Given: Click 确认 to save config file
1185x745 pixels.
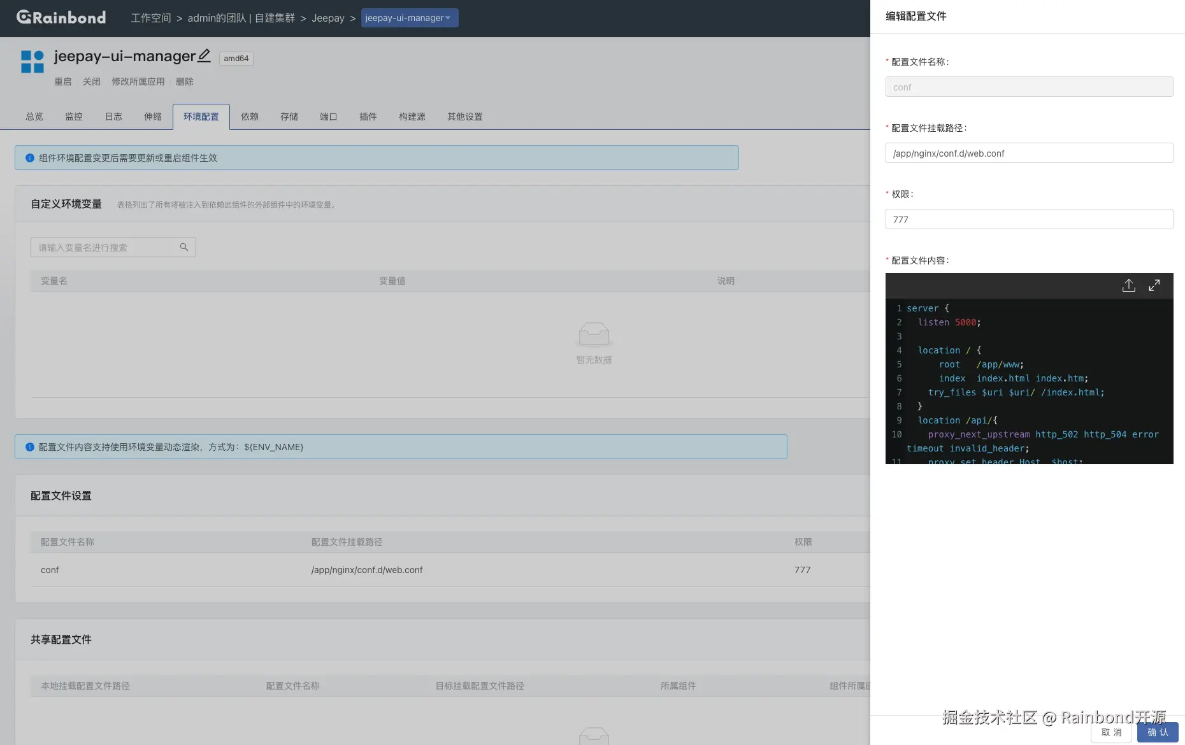Looking at the screenshot, I should (1158, 732).
